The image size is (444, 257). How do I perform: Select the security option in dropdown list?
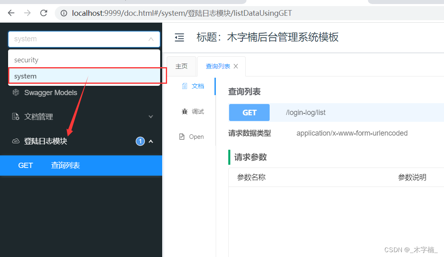click(x=26, y=59)
